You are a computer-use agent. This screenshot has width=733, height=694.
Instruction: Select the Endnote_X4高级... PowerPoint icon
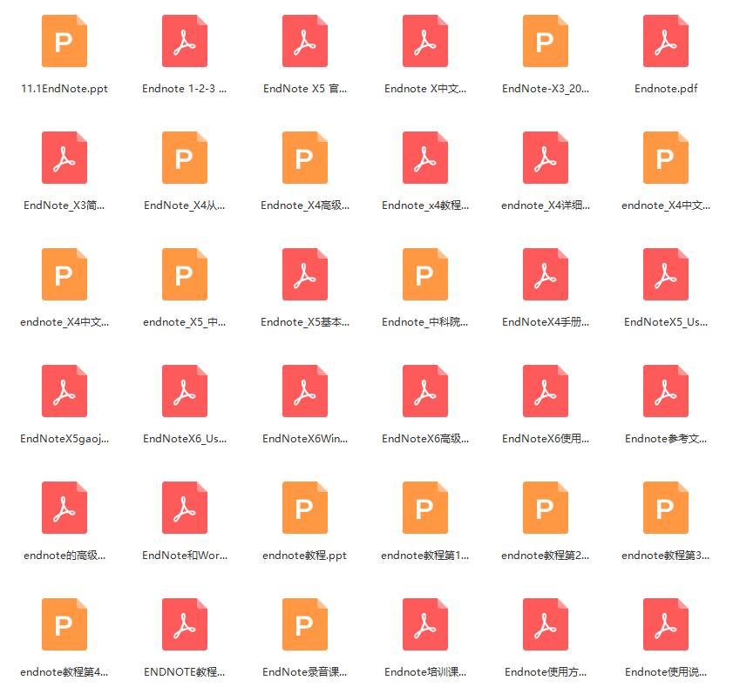(305, 158)
